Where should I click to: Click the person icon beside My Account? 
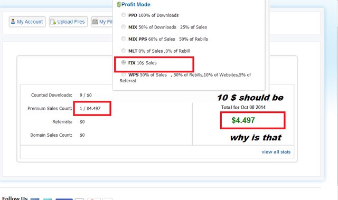click(x=13, y=22)
